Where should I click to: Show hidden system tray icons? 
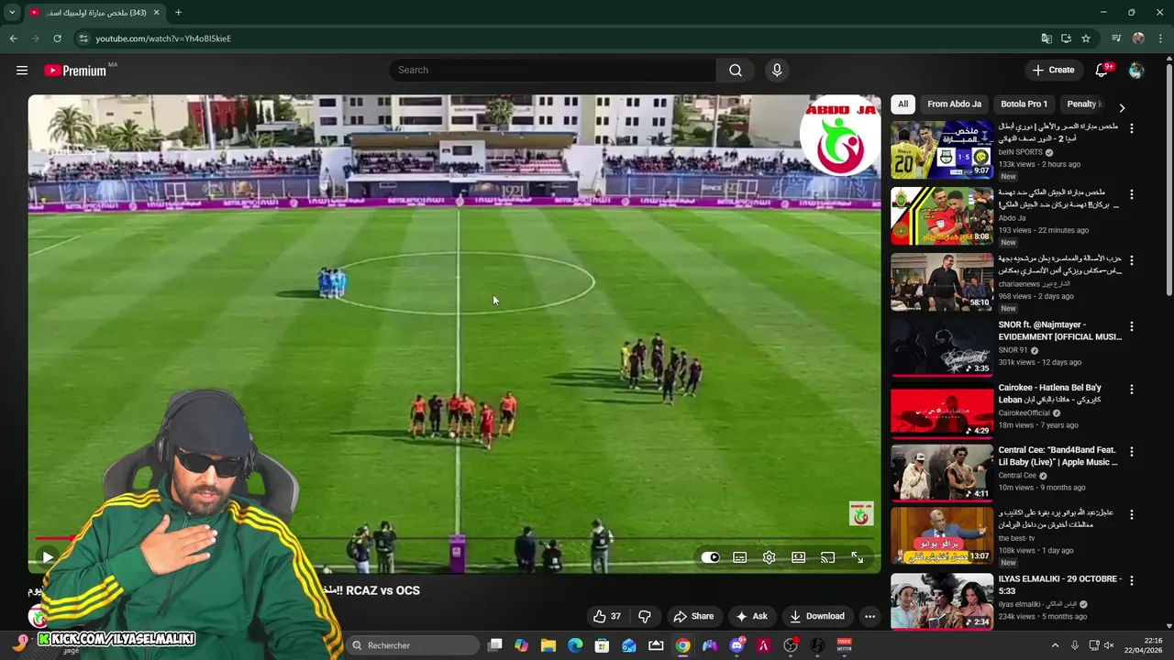[x=1055, y=645]
